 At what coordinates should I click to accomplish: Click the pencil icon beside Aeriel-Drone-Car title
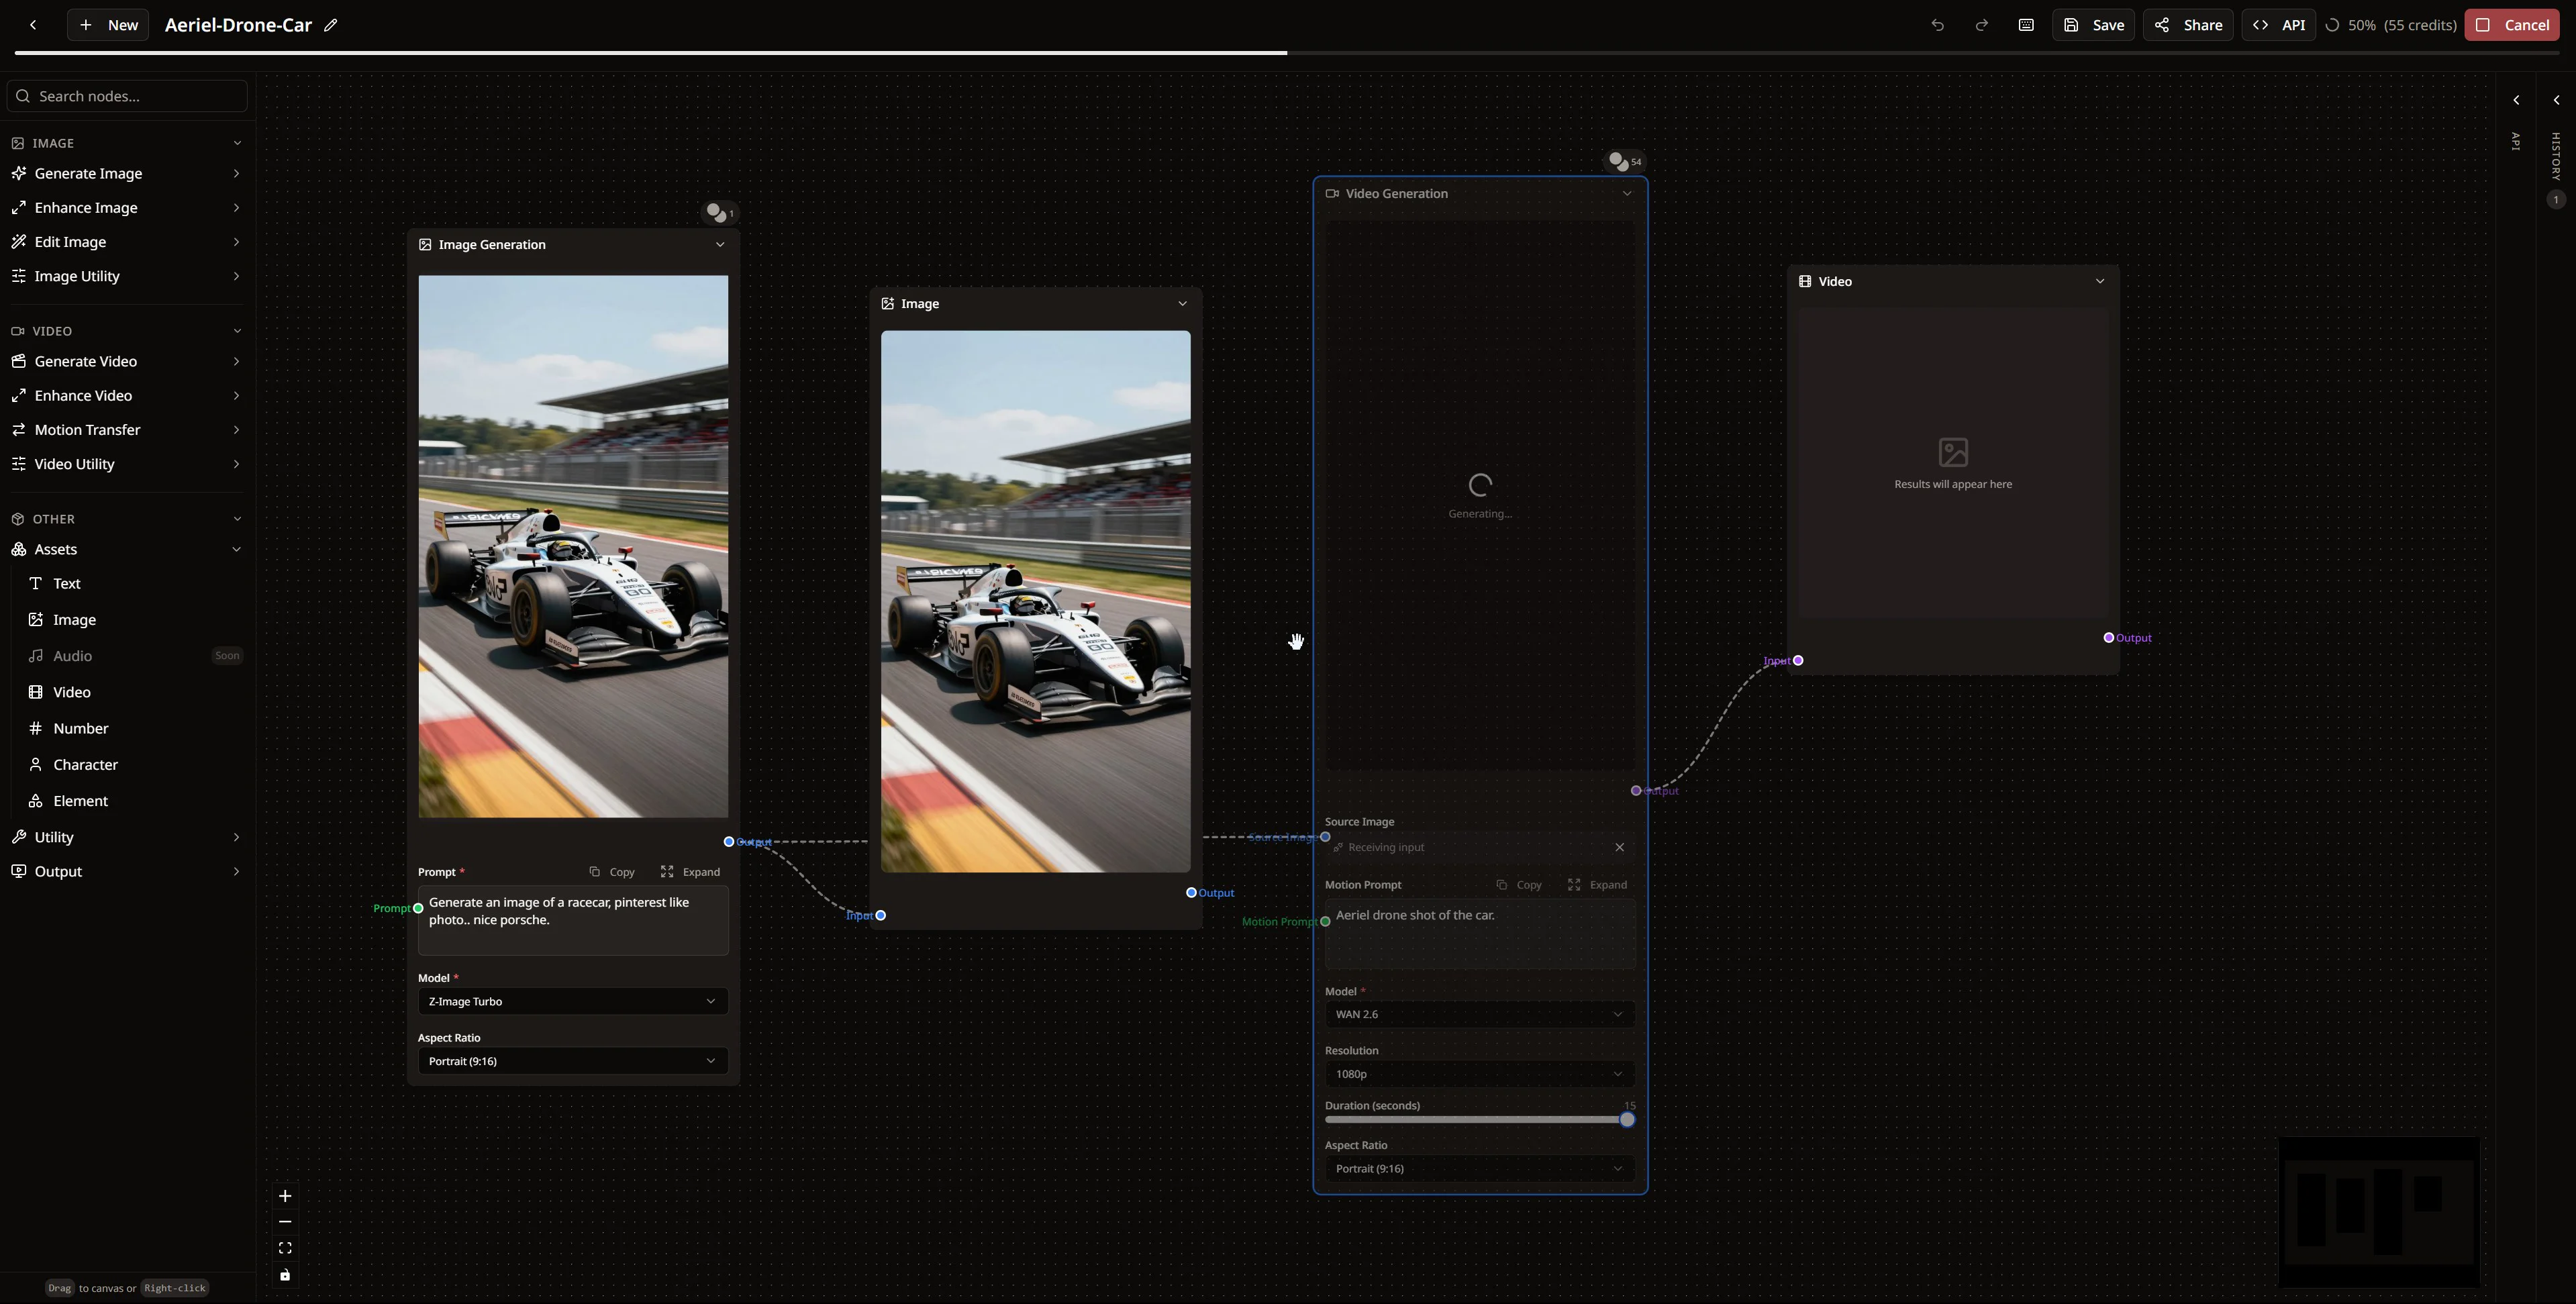pyautogui.click(x=330, y=24)
